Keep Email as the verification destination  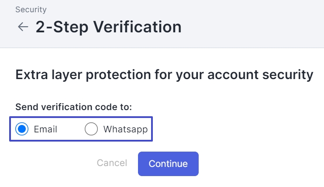pos(22,129)
